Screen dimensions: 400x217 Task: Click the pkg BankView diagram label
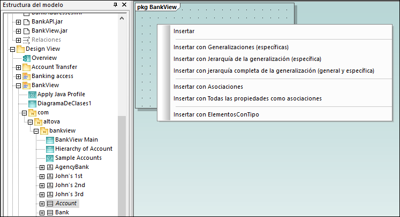click(x=157, y=7)
